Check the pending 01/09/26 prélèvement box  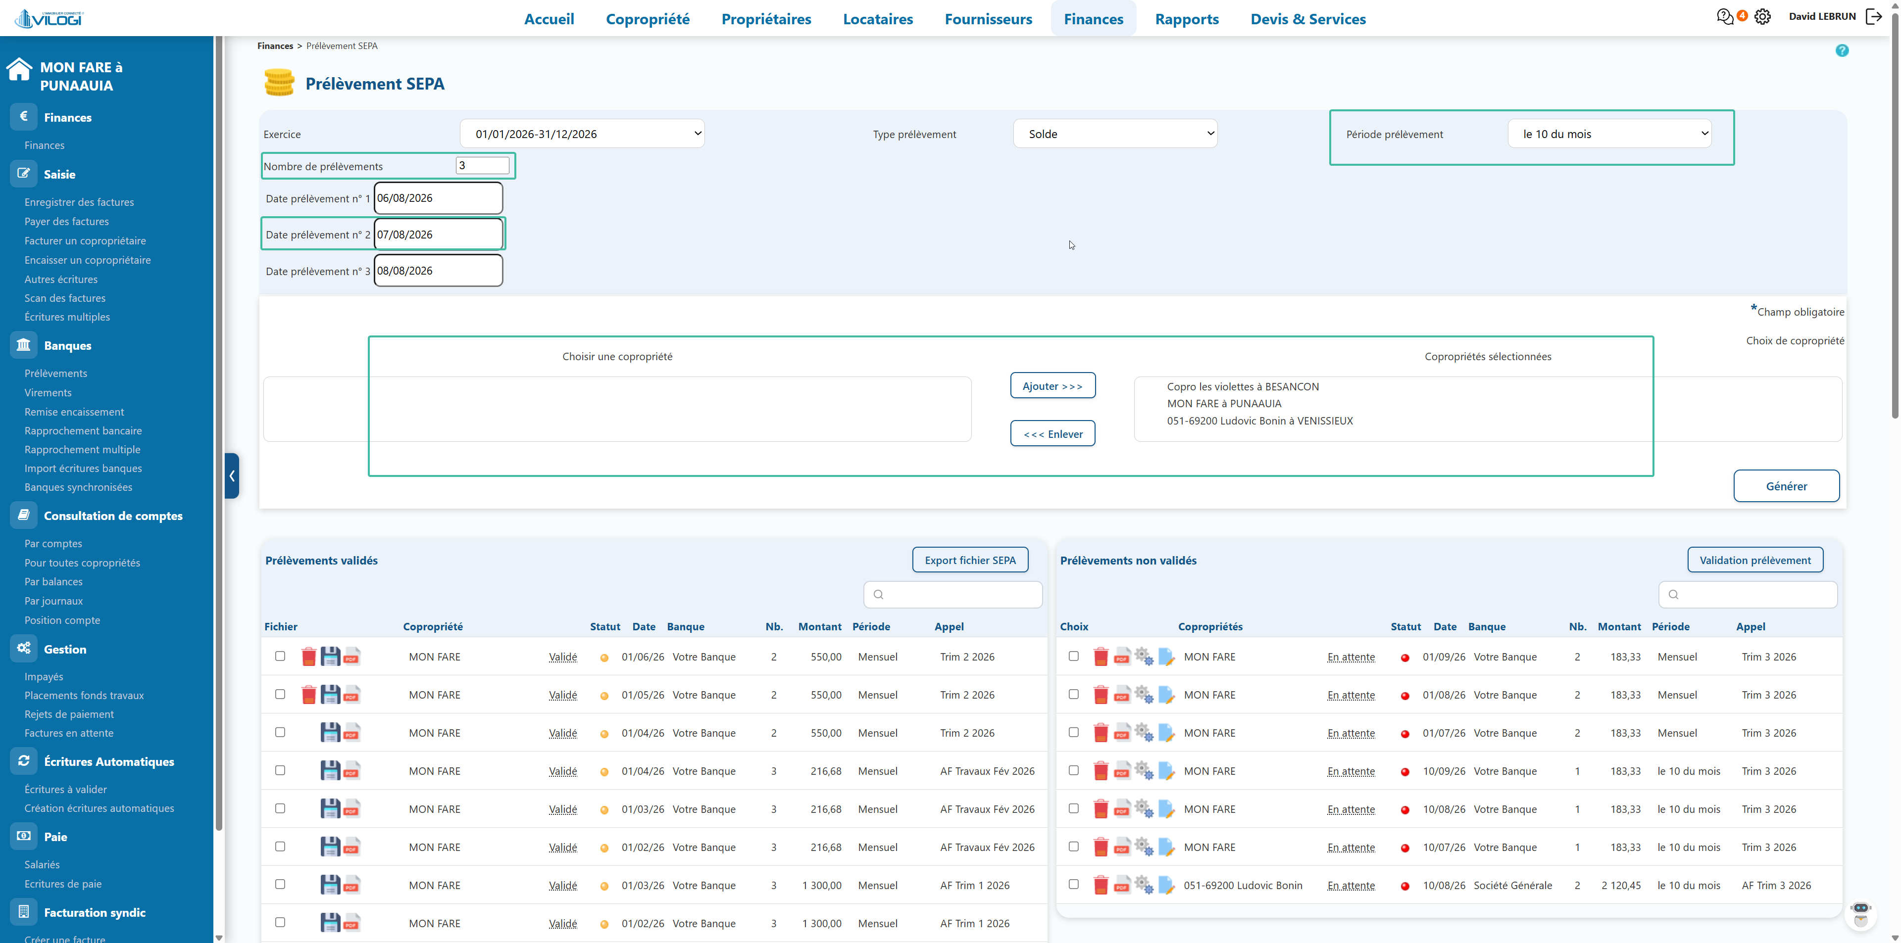[x=1074, y=656]
